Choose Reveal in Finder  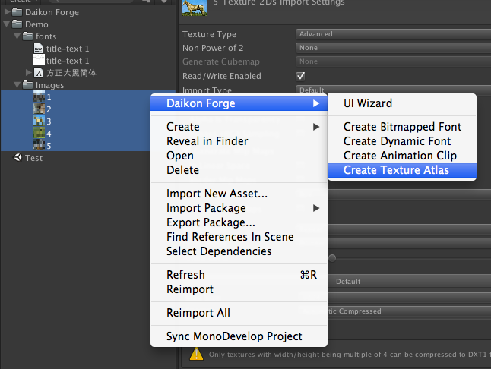pos(239,141)
